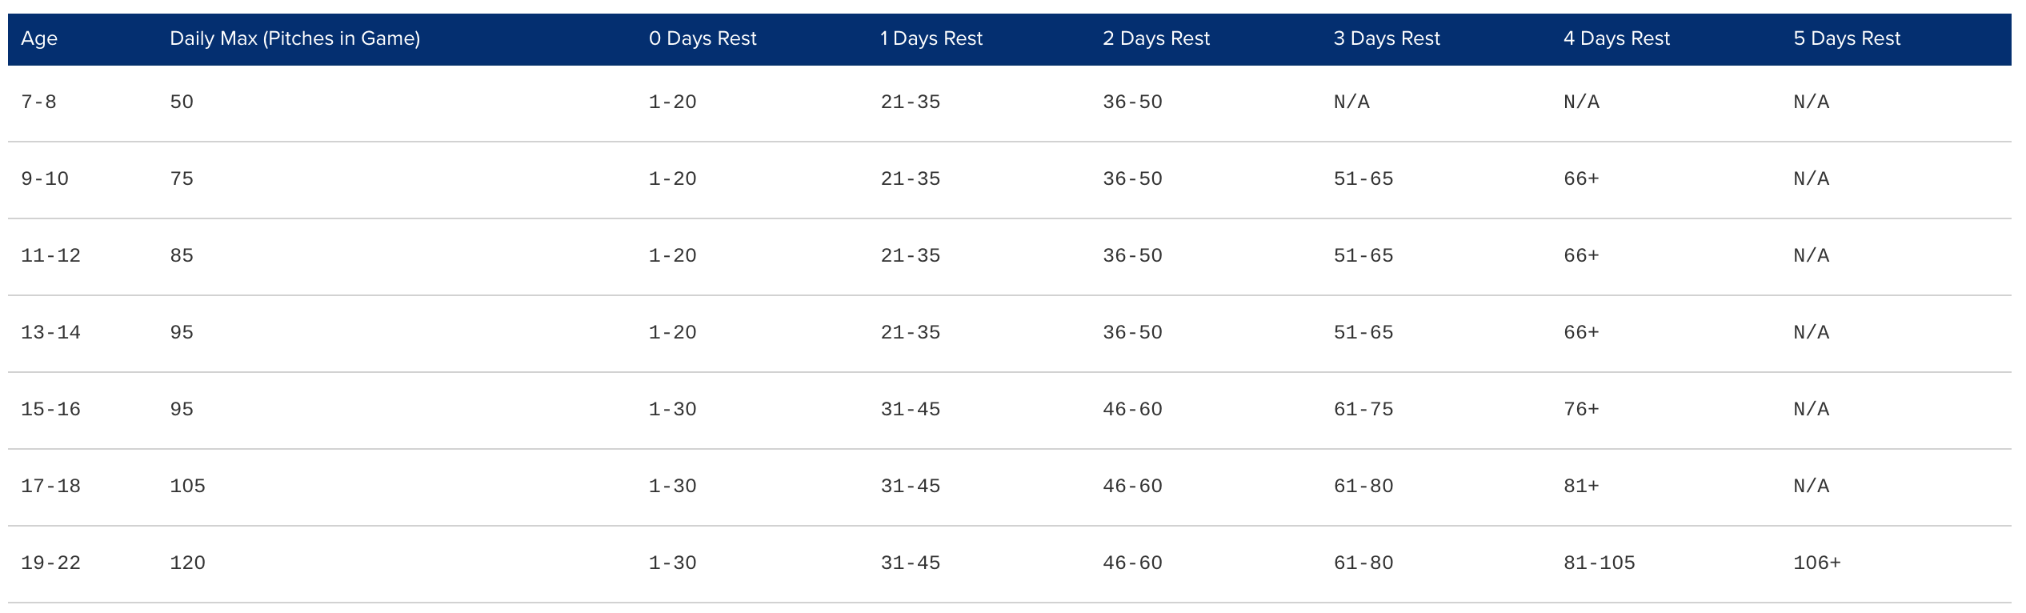
Task: Click daily max 85 in the 11-12 row
Action: click(182, 255)
